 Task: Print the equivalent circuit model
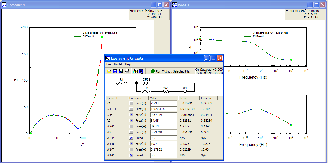[x=127, y=71]
